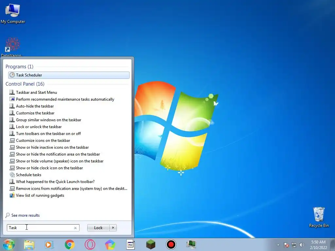Click the View list of running gadgets icon
This screenshot has width=335, height=251.
(x=12, y=195)
